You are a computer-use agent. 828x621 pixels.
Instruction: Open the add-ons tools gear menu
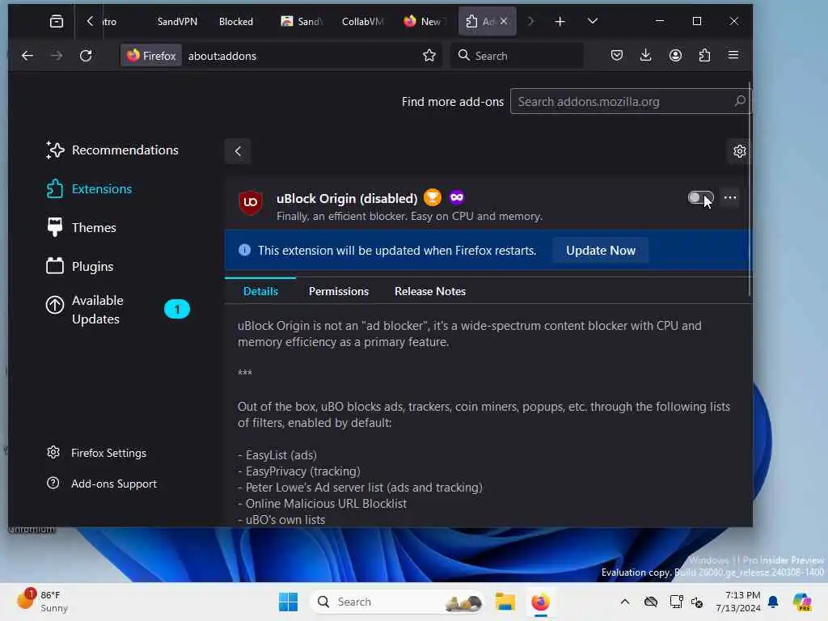(739, 151)
